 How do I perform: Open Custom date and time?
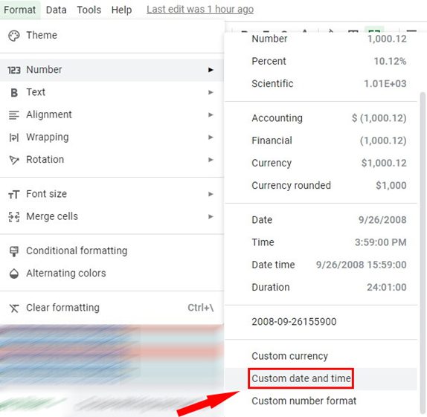click(321, 378)
